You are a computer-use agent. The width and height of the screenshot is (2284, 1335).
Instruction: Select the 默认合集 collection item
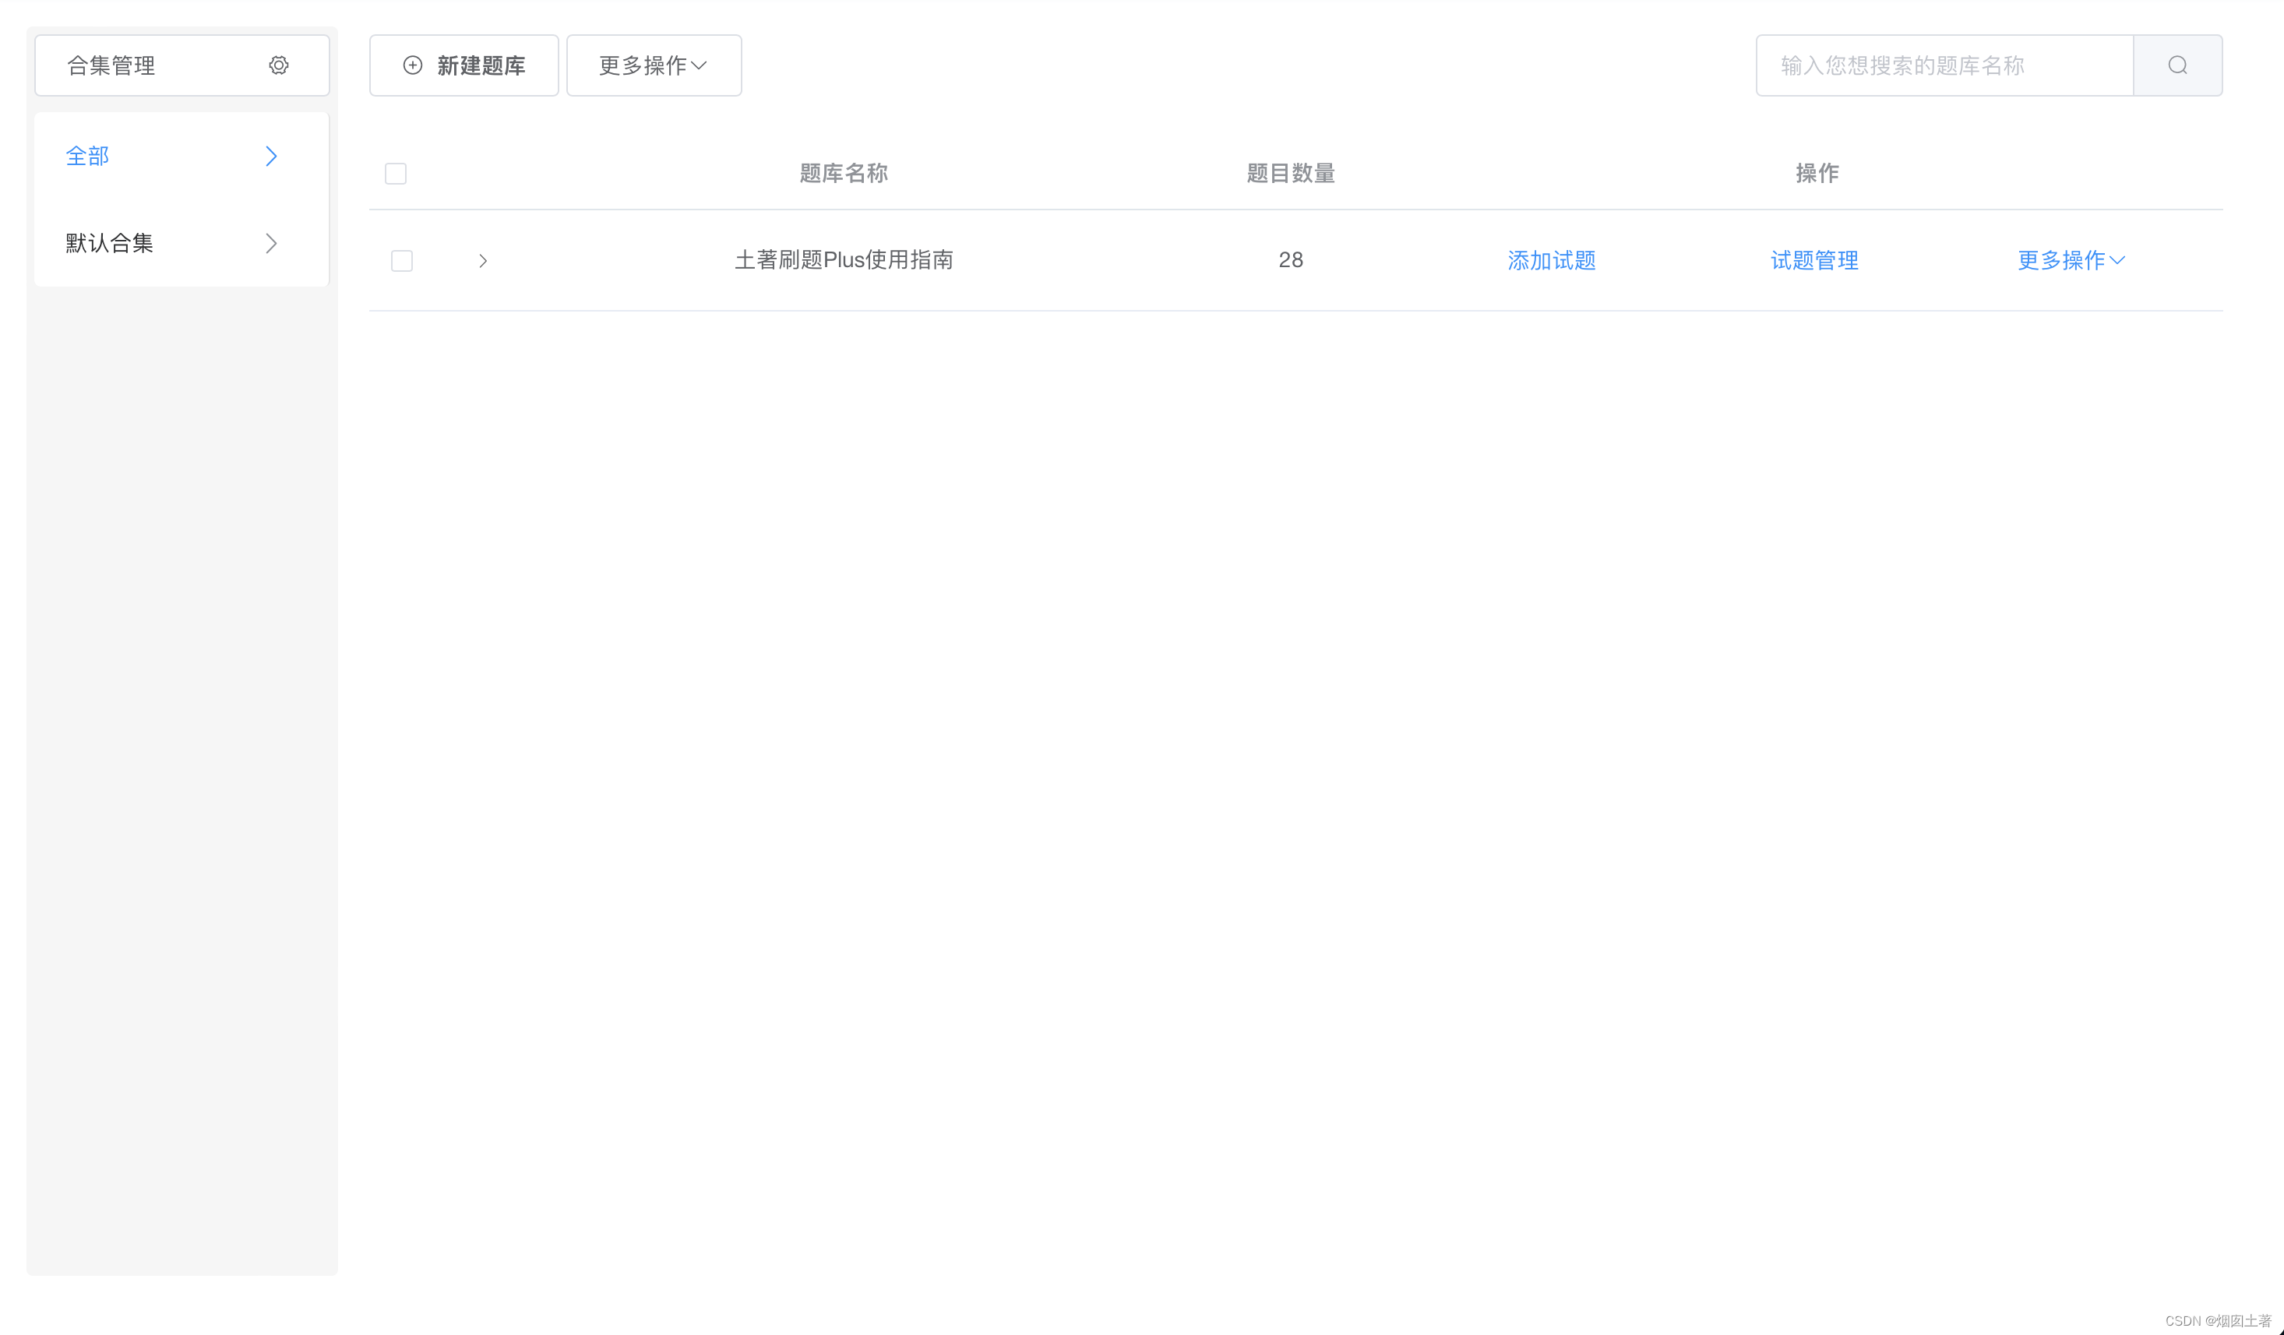click(x=110, y=243)
